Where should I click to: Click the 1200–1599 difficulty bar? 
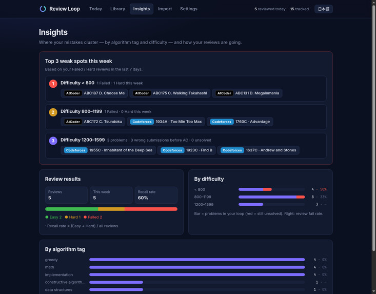271,204
